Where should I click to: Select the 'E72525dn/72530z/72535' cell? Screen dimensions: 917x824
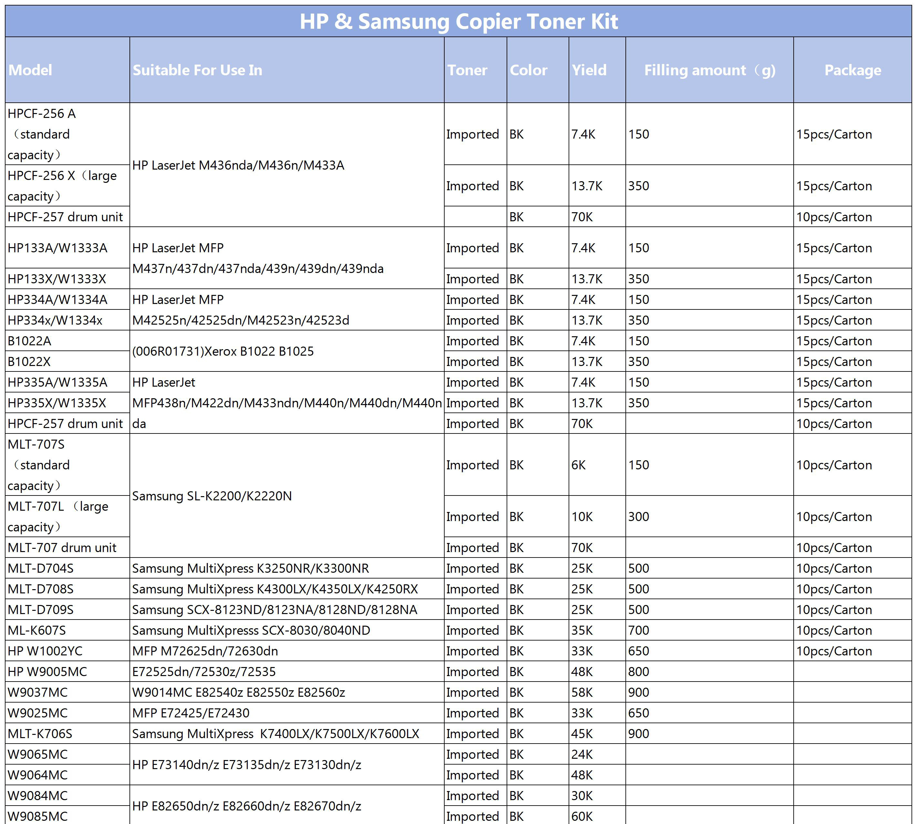click(287, 672)
